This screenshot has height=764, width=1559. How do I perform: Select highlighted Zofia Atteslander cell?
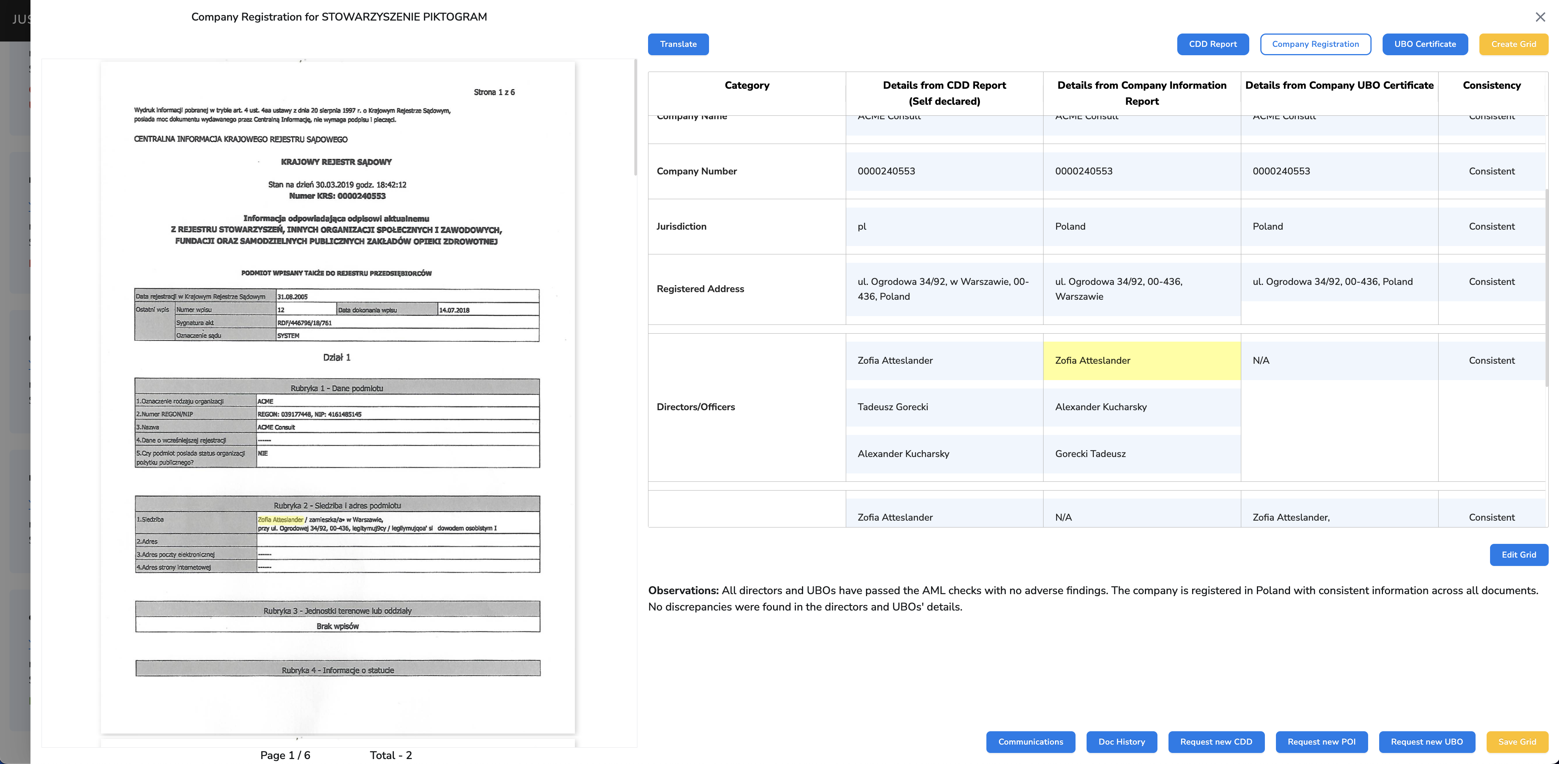(x=1141, y=361)
